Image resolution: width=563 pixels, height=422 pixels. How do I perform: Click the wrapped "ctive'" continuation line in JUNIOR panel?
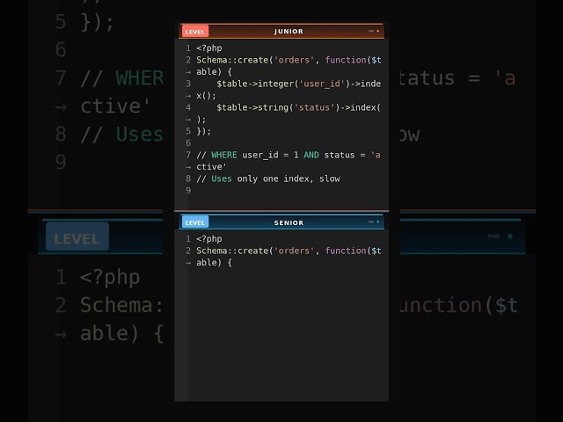[211, 167]
